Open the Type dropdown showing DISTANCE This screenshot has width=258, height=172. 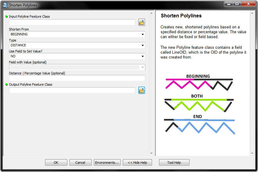(x=143, y=45)
